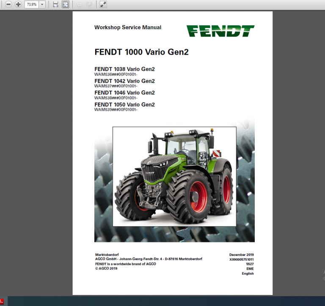325x306 pixels.
Task: Click the 'English' language text
Action: [248, 273]
